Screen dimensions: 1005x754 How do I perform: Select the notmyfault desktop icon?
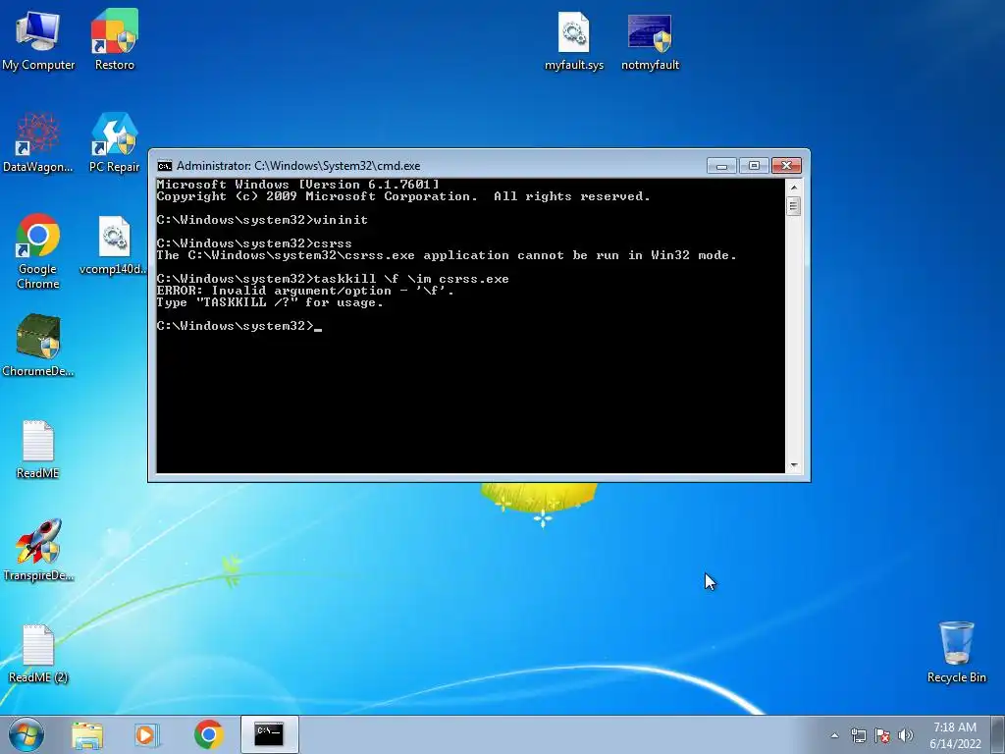(650, 40)
